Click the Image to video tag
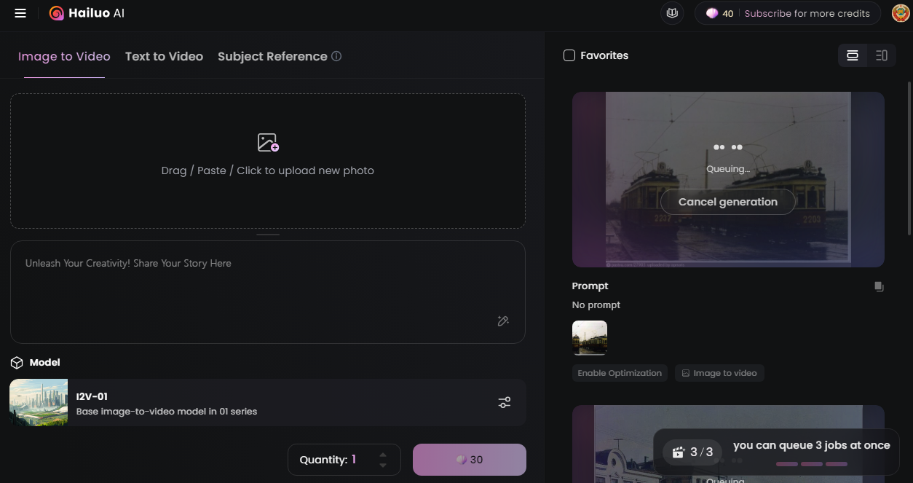Screen dimensions: 913x483 pos(719,373)
